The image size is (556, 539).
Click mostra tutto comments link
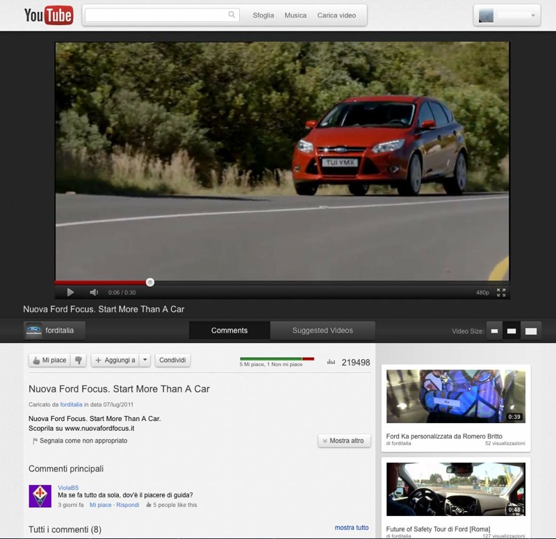[352, 527]
